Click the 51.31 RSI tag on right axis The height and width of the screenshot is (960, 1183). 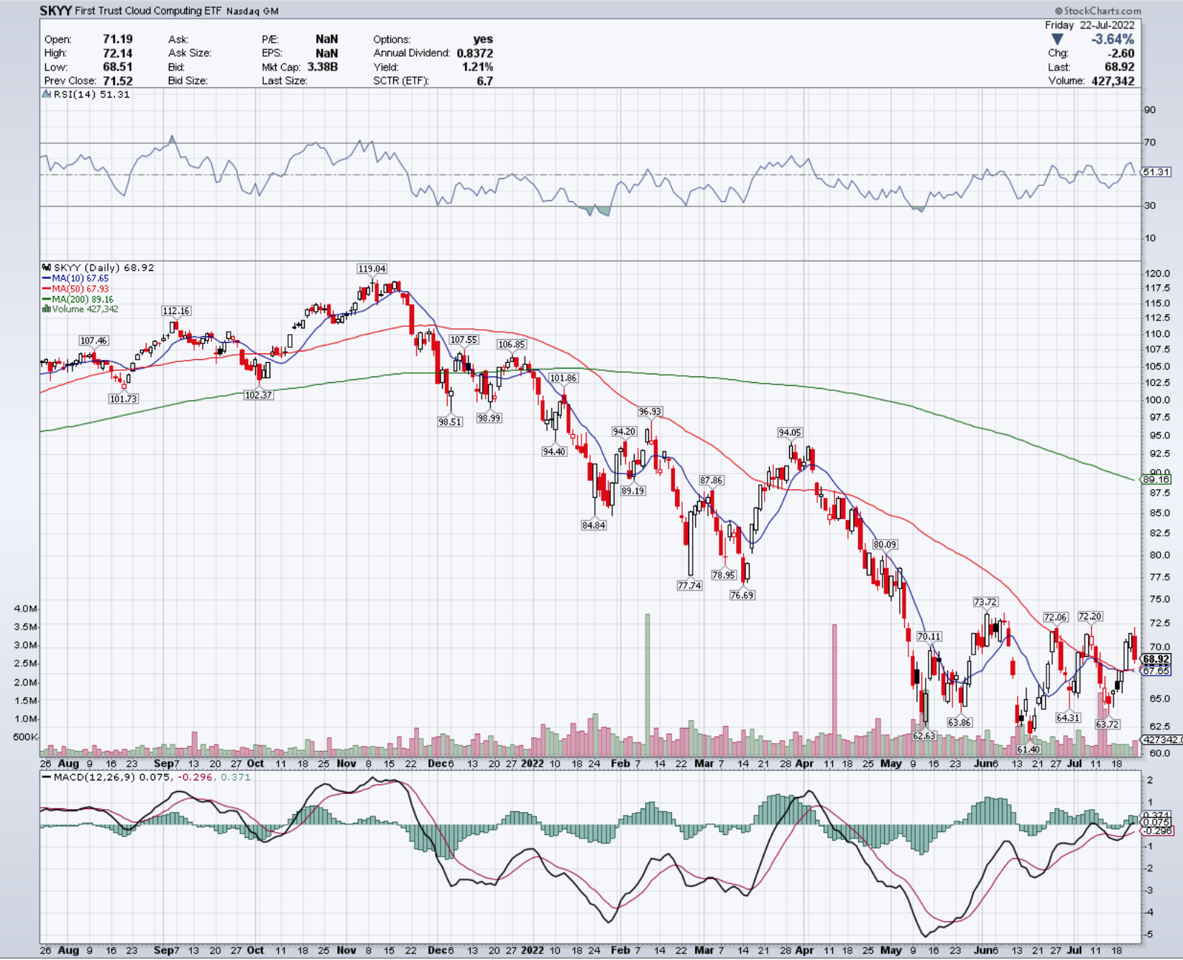pyautogui.click(x=1156, y=172)
